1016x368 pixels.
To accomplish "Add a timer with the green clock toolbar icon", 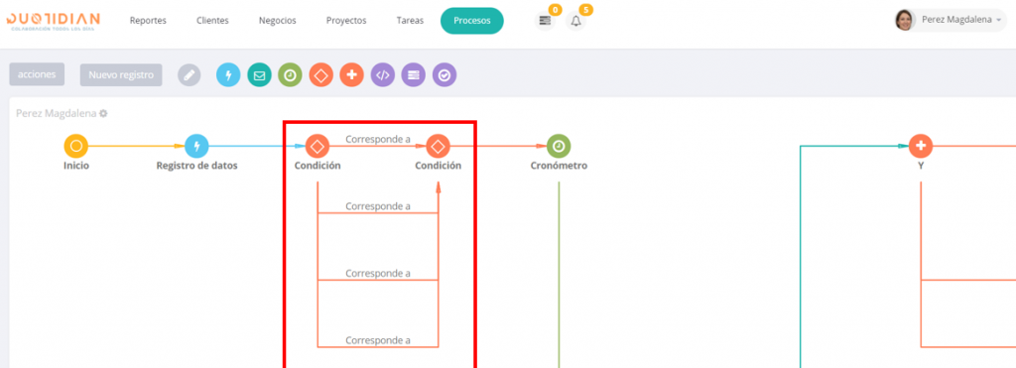I will pyautogui.click(x=291, y=75).
